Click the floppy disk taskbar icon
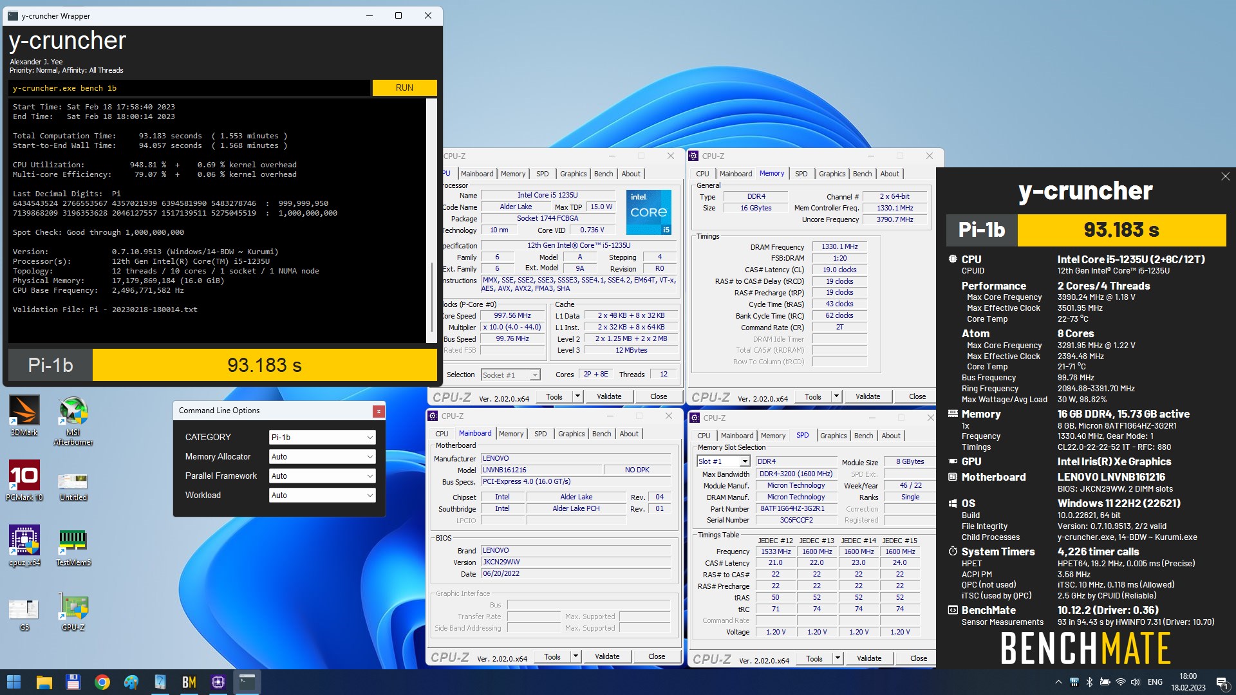Screen dimensions: 1236x695 (x=73, y=681)
